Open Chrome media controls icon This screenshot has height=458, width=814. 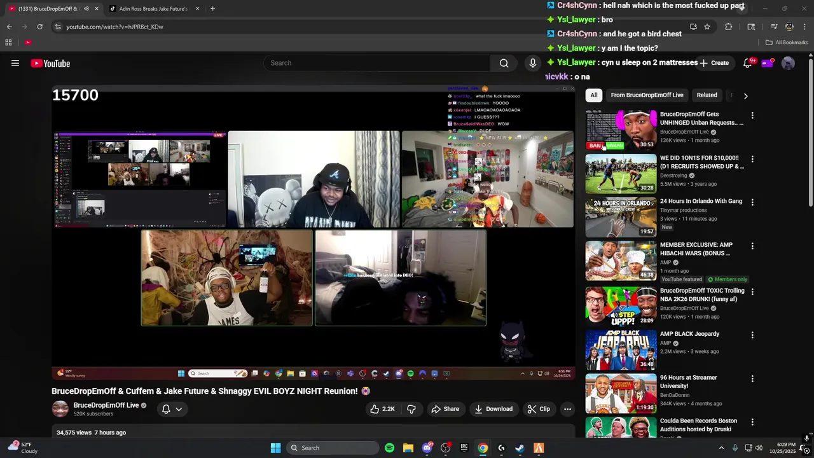coord(774,27)
